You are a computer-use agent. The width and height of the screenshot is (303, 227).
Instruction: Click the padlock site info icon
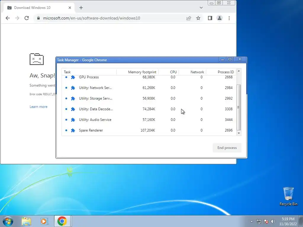38,18
